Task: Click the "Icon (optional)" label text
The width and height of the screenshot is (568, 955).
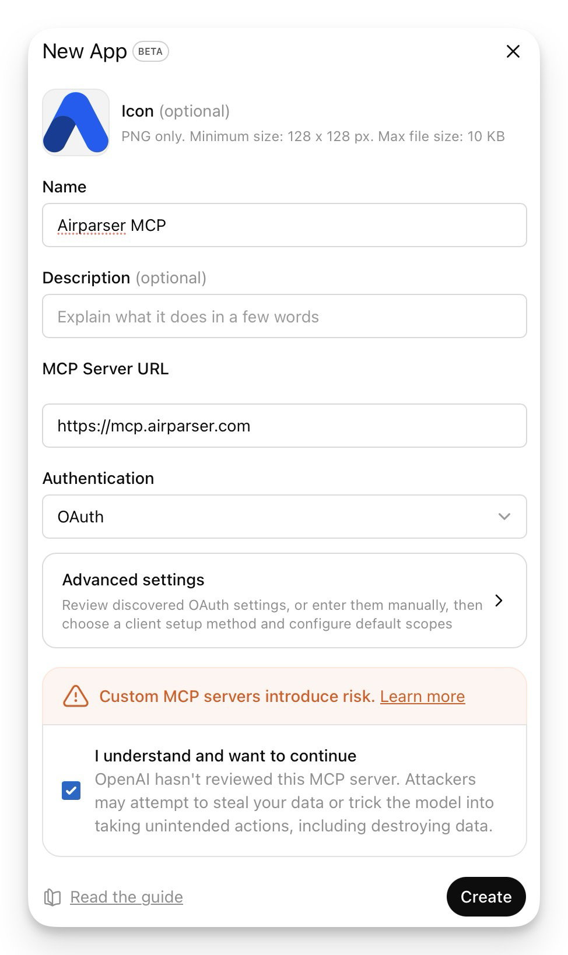Action: pos(175,111)
